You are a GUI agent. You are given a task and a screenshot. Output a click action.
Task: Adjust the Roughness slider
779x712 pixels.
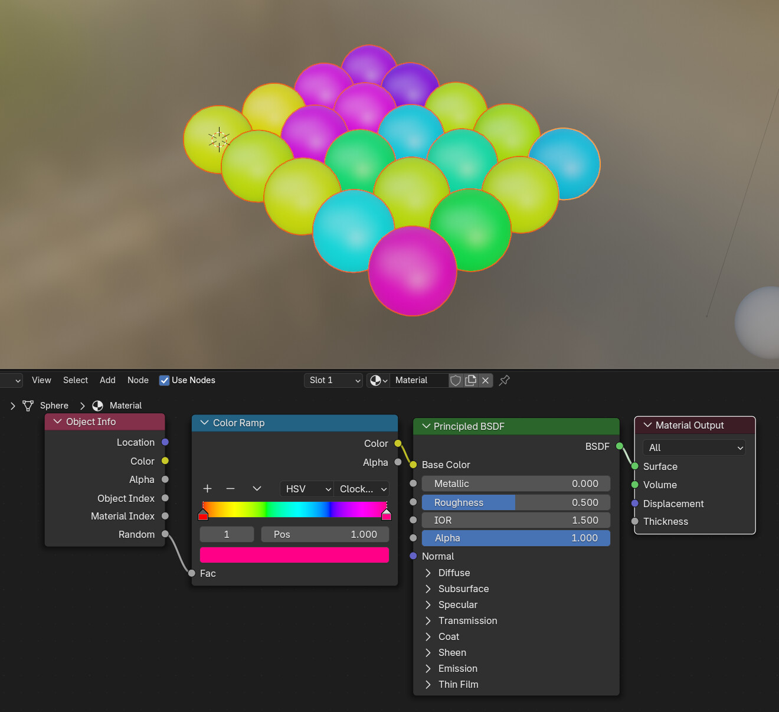516,502
